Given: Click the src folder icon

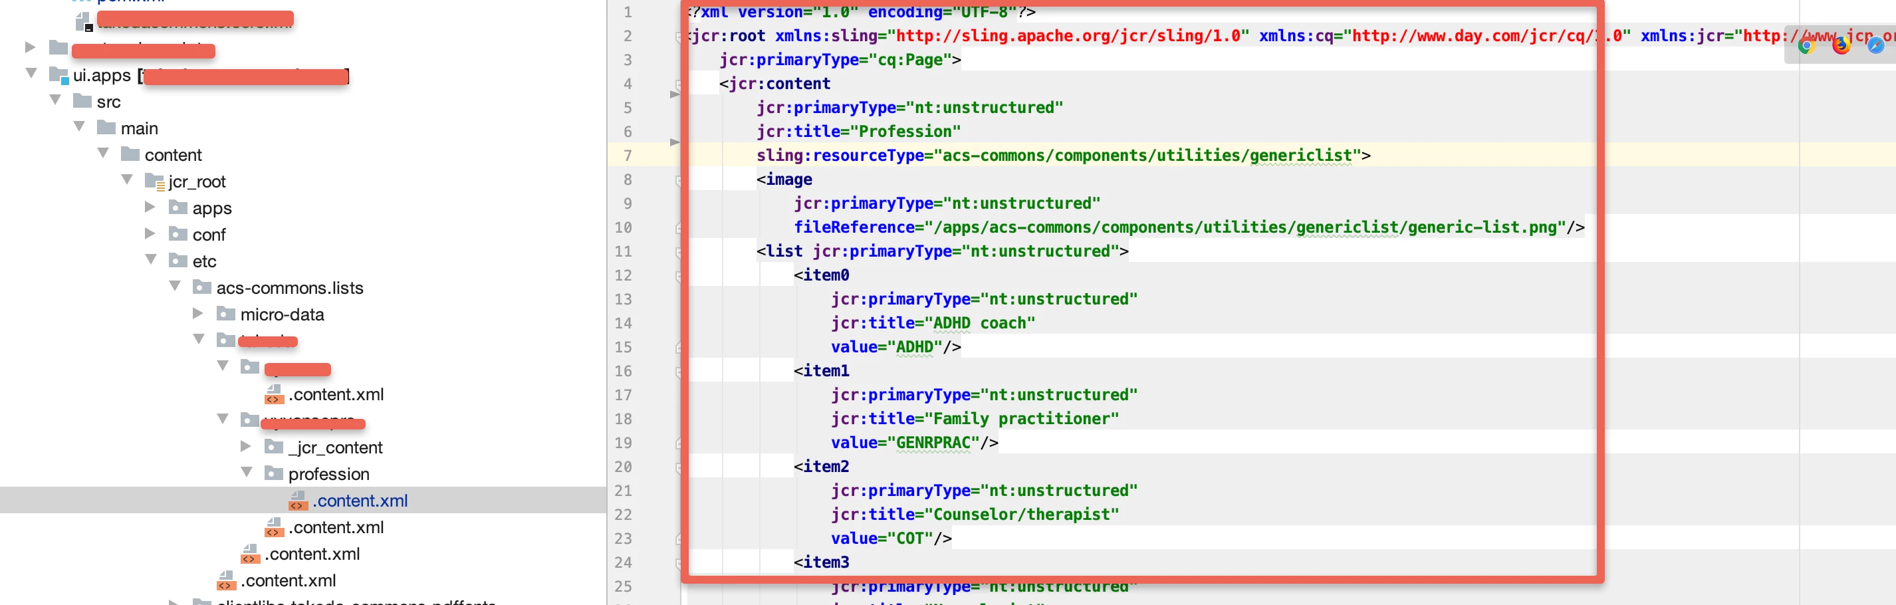Looking at the screenshot, I should 82,101.
